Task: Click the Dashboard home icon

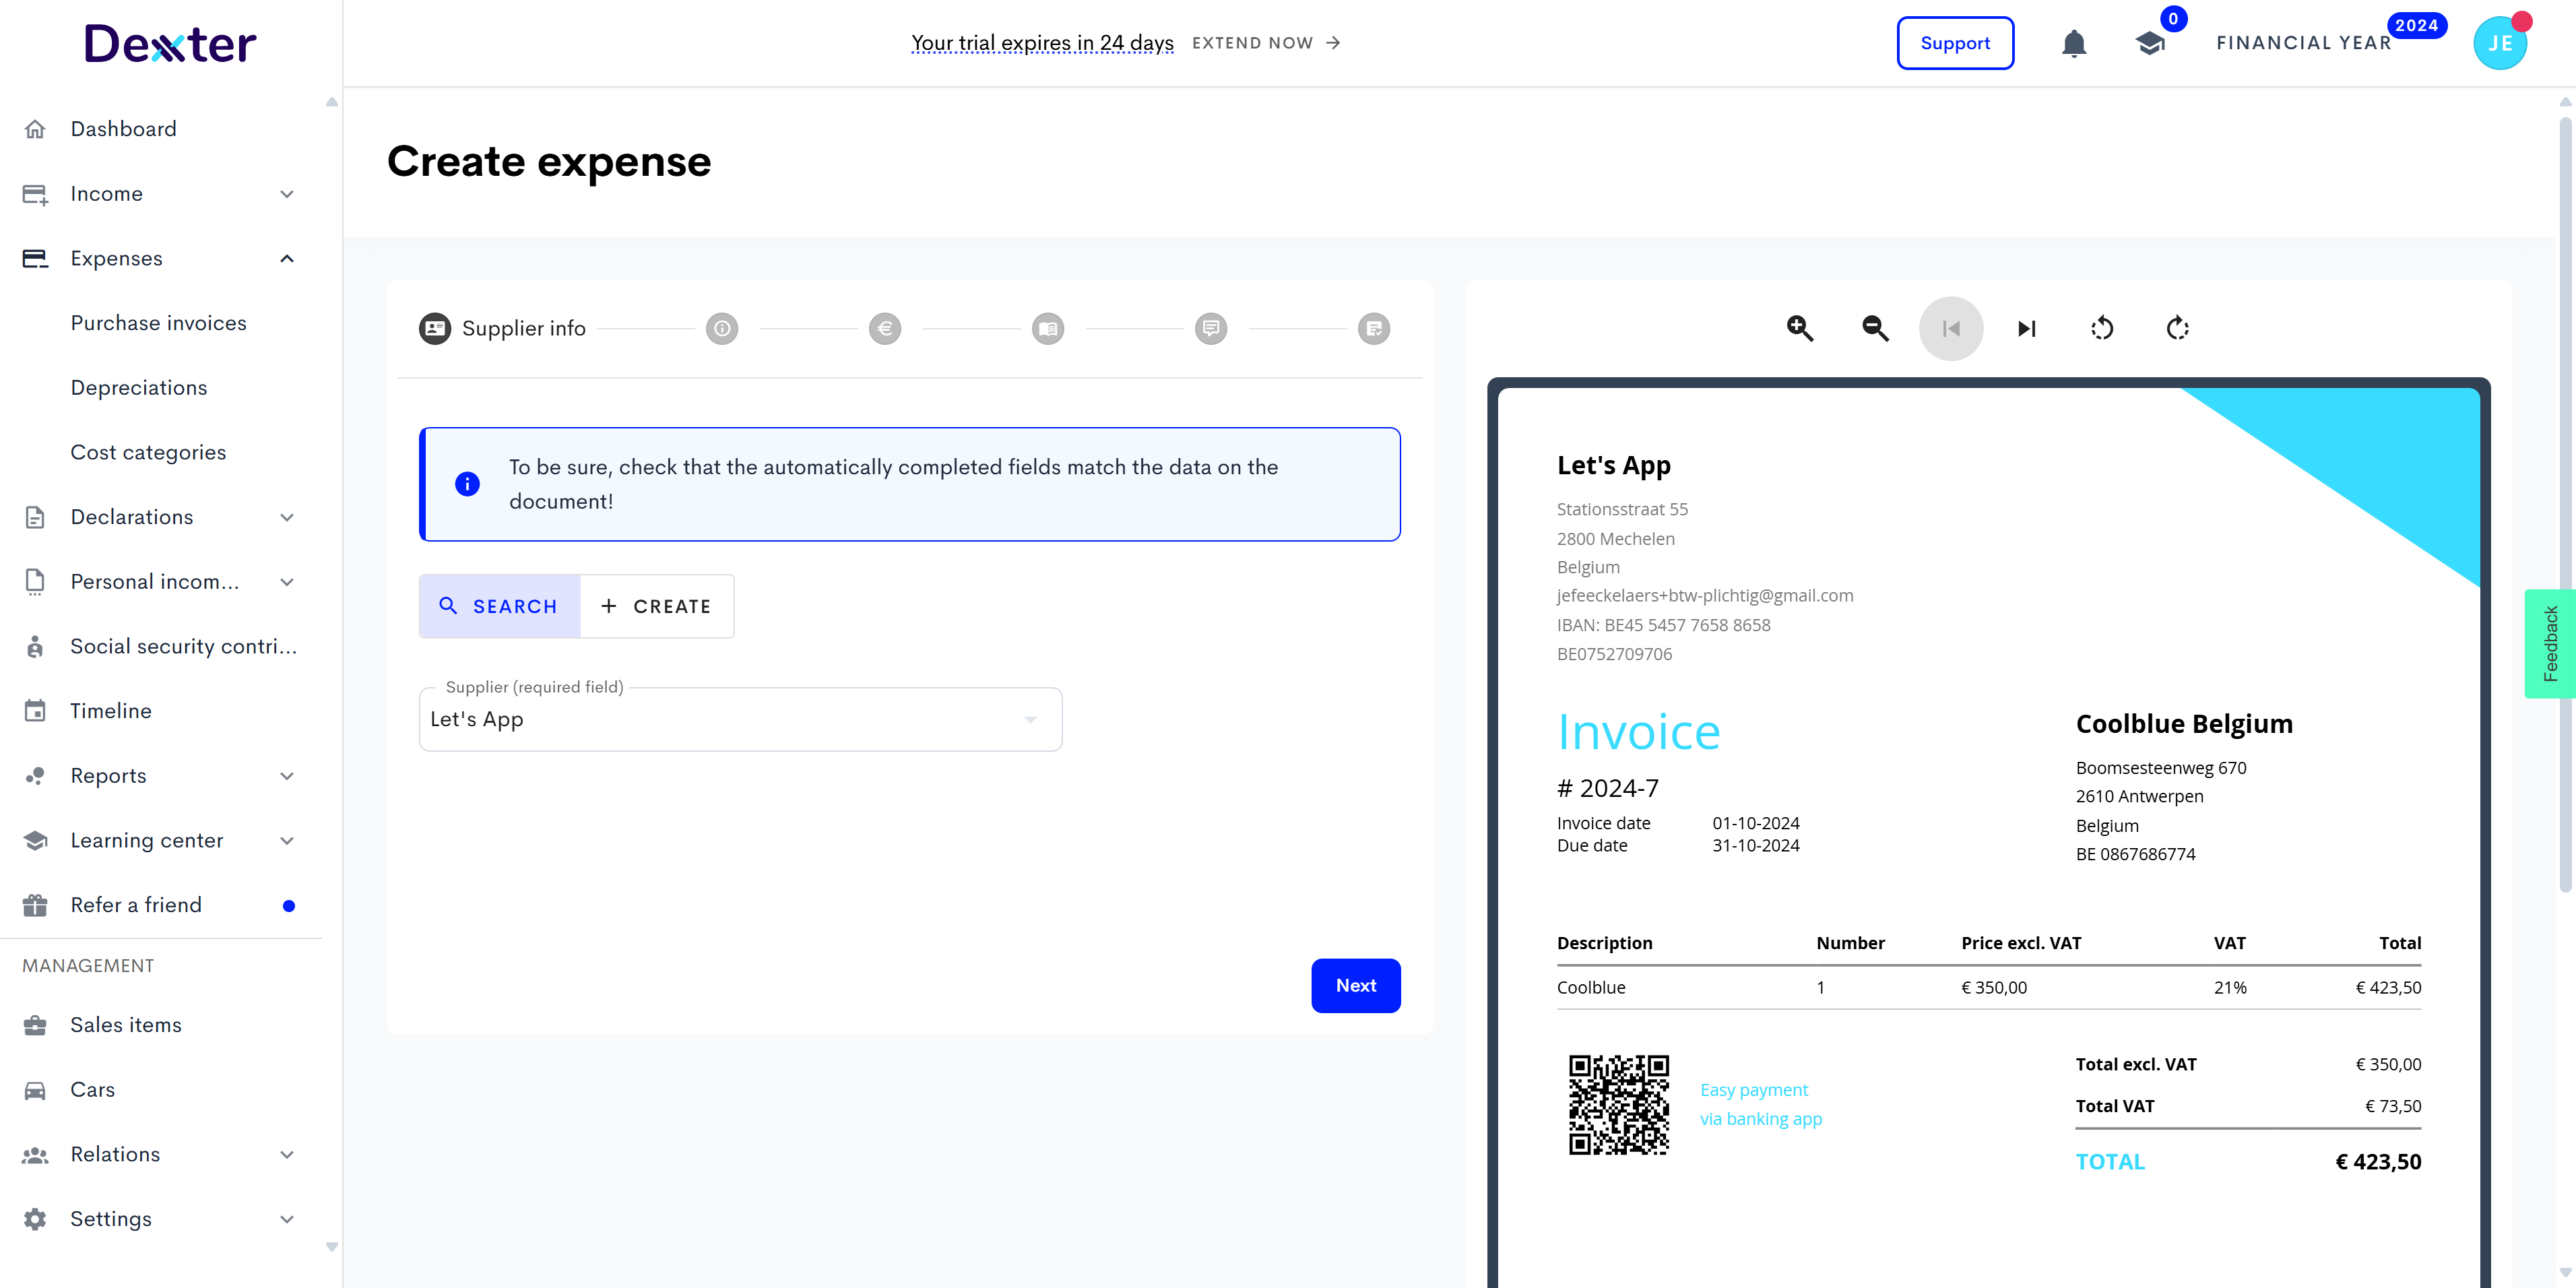Action: [35, 129]
